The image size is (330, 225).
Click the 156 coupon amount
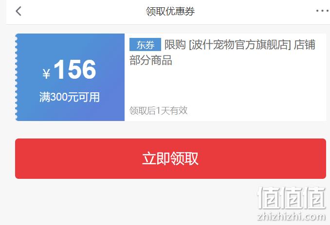click(75, 69)
